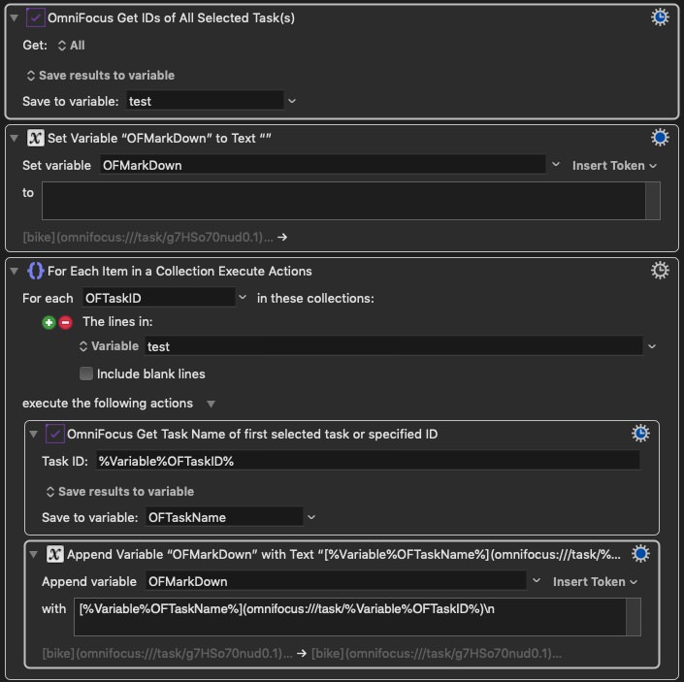Image resolution: width=684 pixels, height=682 pixels.
Task: Open Insert Token menu in Set Variable action
Action: point(614,166)
